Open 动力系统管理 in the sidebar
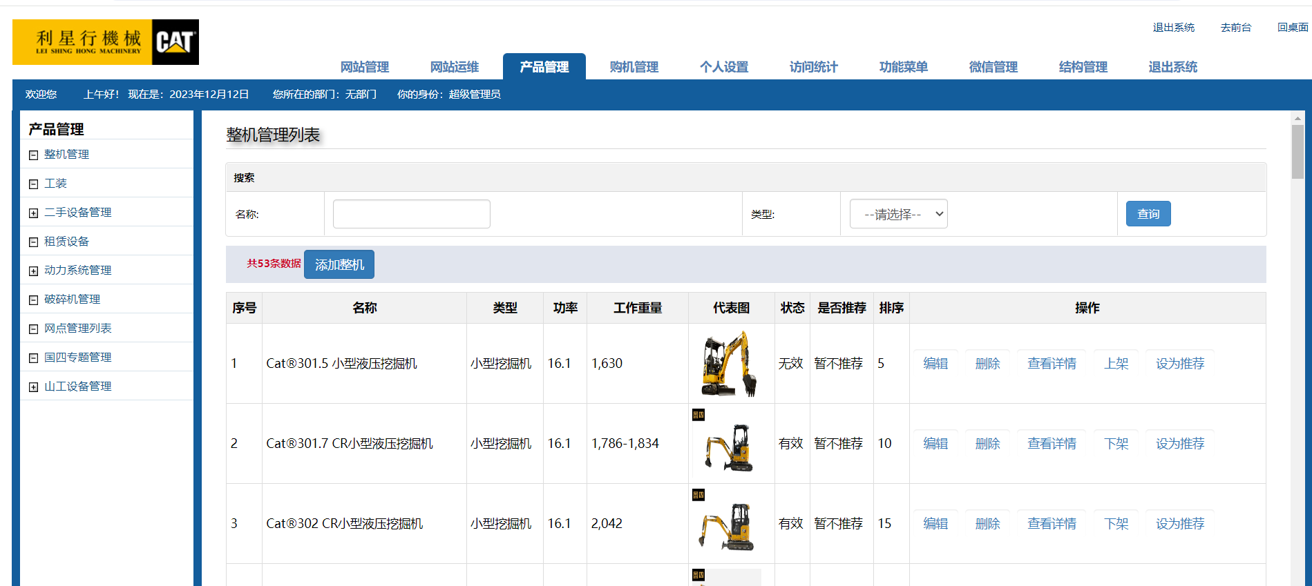The height and width of the screenshot is (586, 1312). coord(77,271)
